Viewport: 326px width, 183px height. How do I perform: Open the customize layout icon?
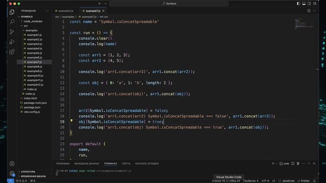pyautogui.click(x=315, y=4)
